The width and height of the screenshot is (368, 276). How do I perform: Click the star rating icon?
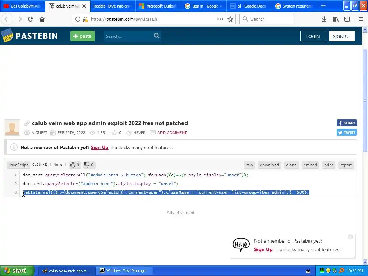point(114,133)
